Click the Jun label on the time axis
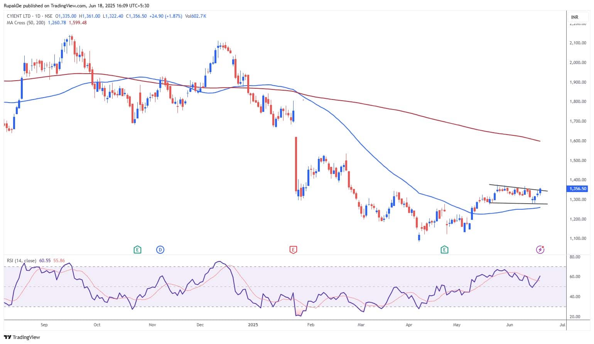The width and height of the screenshot is (594, 344). (x=510, y=325)
